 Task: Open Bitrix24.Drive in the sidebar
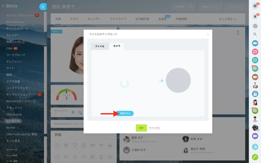point(15,22)
